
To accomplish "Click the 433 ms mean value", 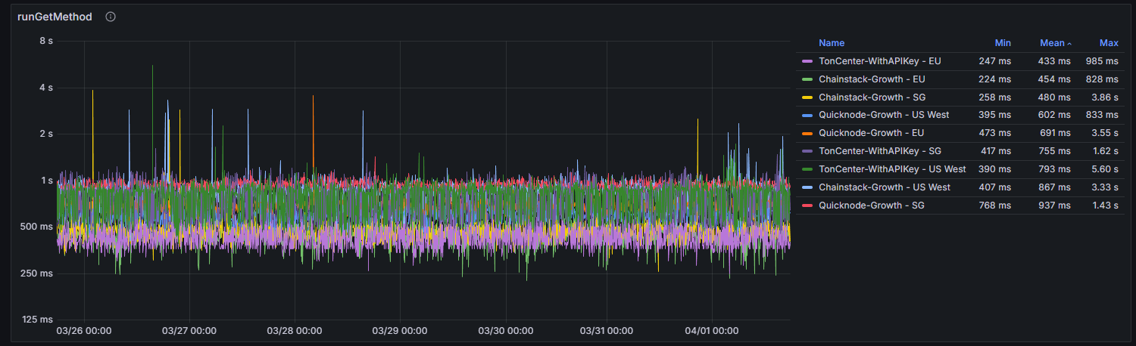I will pos(1055,61).
